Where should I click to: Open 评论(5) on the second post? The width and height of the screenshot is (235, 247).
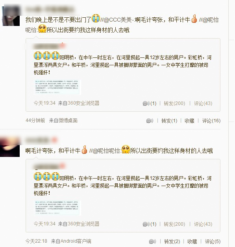[213, 241]
